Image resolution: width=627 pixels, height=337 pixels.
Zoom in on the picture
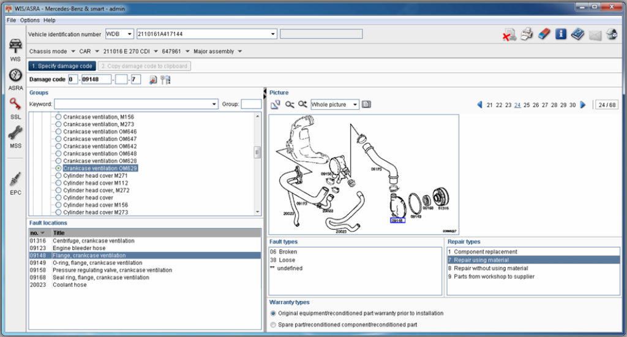[x=302, y=104]
